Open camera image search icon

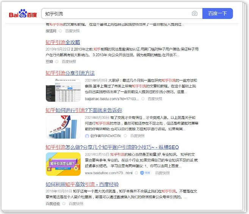[x=194, y=13]
